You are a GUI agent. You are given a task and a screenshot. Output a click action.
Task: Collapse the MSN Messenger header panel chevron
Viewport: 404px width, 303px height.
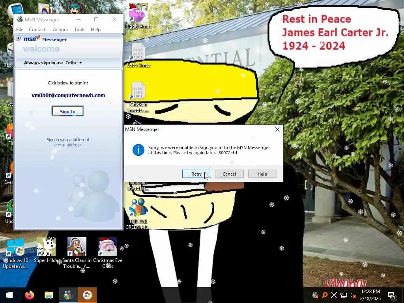click(17, 38)
